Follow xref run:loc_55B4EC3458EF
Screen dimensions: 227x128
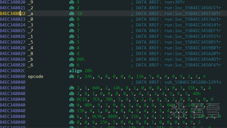(193, 31)
